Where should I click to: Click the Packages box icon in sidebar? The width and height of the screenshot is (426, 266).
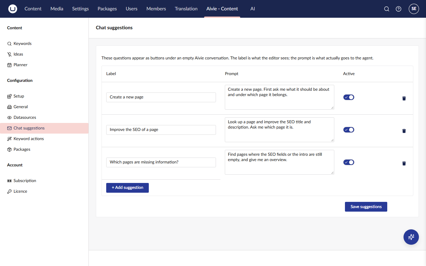pyautogui.click(x=9, y=150)
